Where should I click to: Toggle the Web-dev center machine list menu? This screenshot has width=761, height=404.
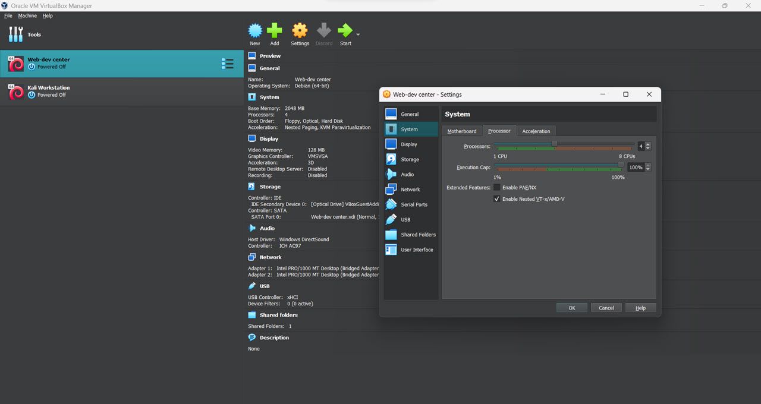(228, 64)
